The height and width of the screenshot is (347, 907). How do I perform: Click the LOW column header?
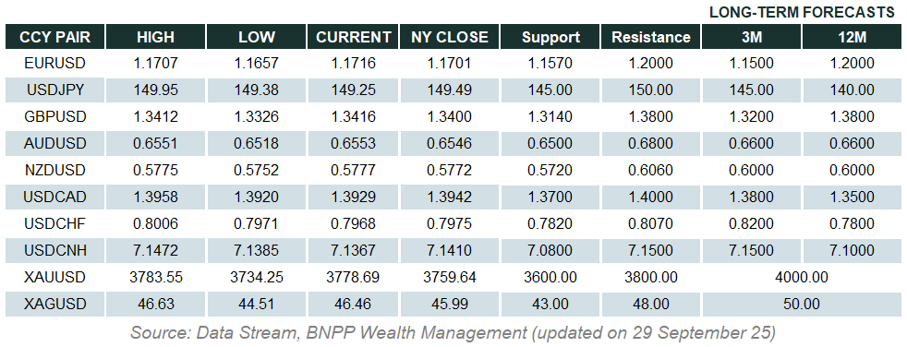tap(256, 37)
